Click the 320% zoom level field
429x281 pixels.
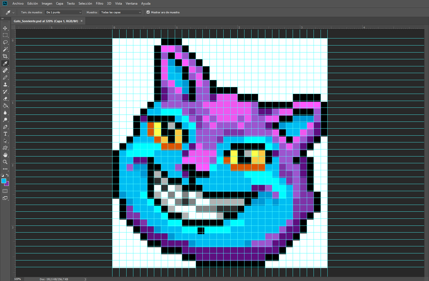coord(18,279)
